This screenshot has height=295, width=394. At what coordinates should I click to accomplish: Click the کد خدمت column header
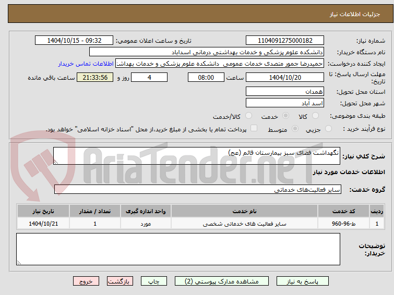coord(343,211)
